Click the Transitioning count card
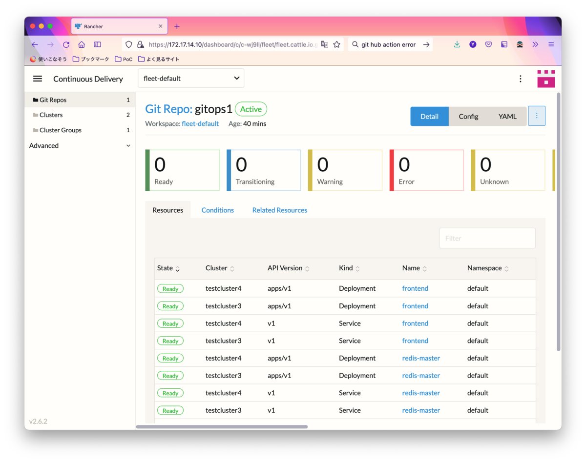The width and height of the screenshot is (586, 462). [264, 170]
